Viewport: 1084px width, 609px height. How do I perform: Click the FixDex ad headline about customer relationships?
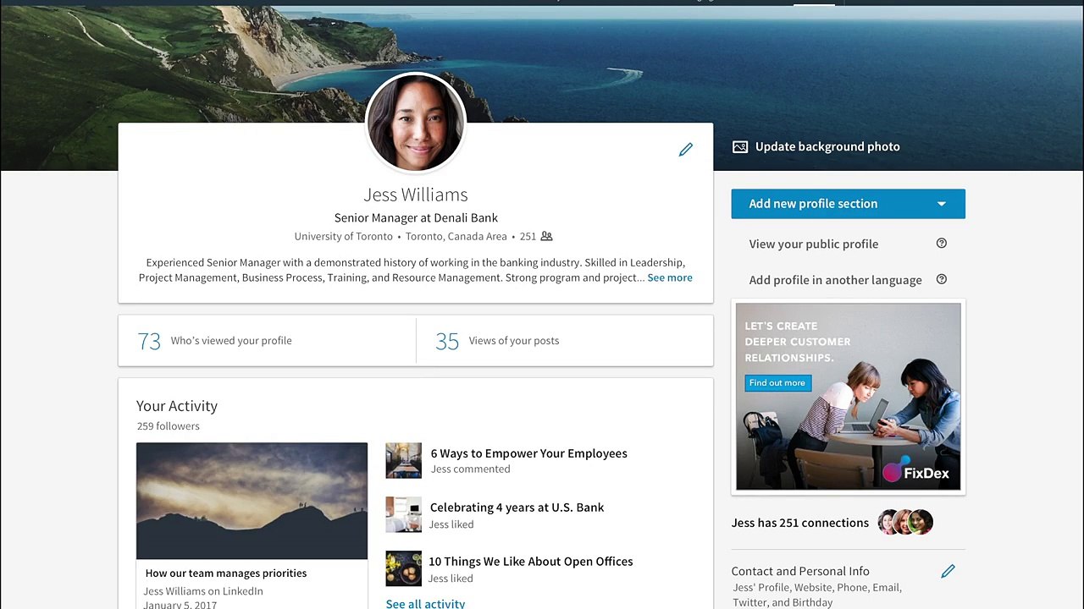pos(798,342)
